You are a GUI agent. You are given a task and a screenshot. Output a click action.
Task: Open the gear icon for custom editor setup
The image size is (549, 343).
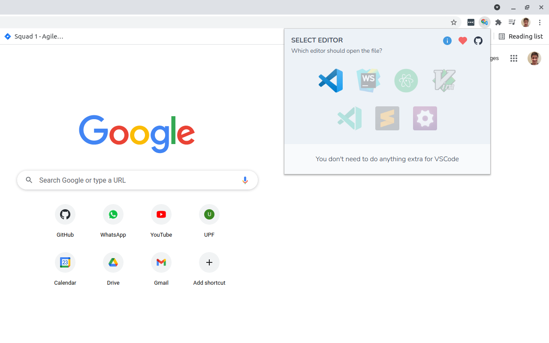click(x=425, y=118)
